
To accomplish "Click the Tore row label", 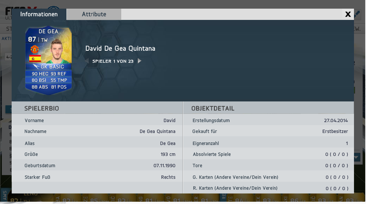I will (197, 165).
